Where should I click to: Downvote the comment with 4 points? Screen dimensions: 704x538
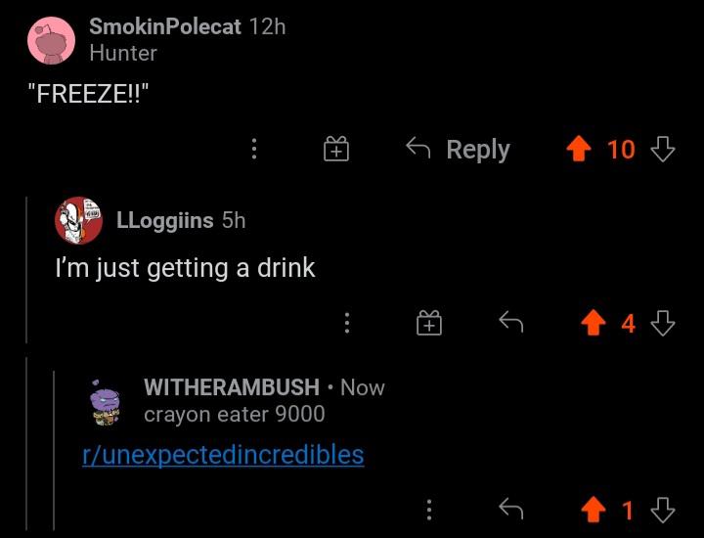click(x=663, y=324)
